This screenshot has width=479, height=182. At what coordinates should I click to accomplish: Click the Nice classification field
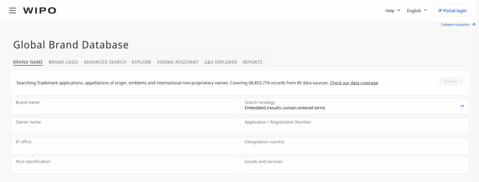click(x=125, y=165)
